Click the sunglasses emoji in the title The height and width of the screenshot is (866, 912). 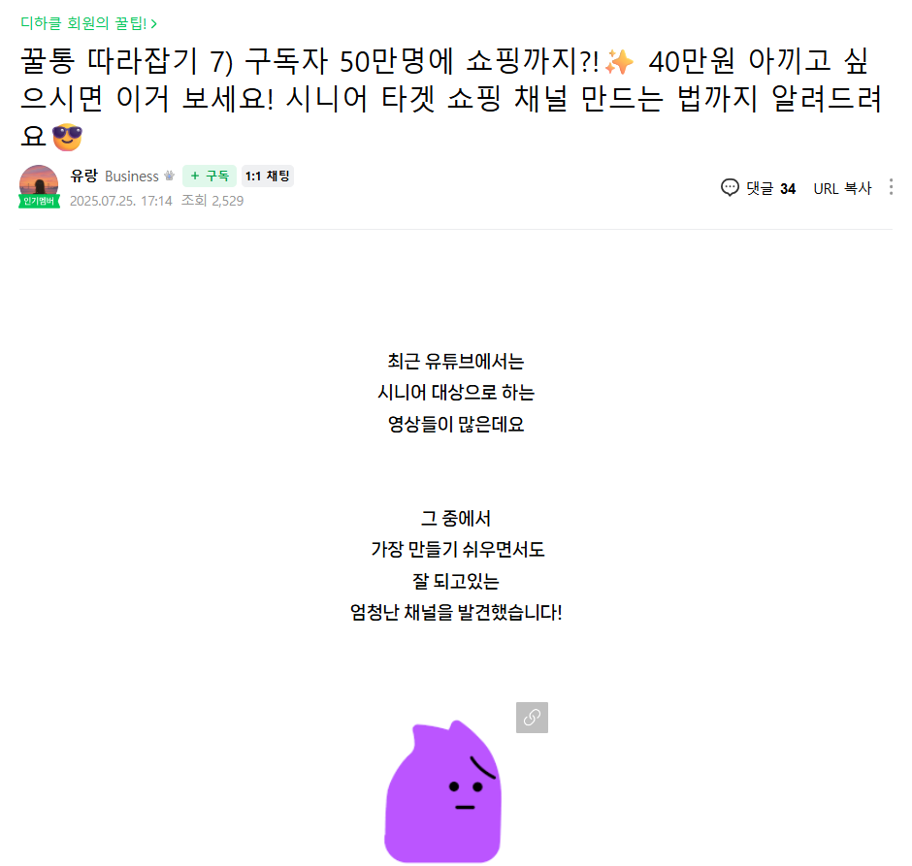[68, 137]
